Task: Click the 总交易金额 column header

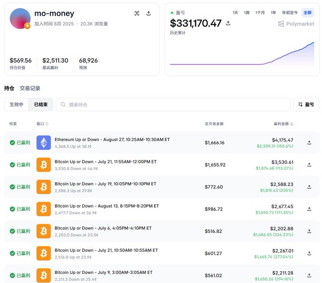Action: pos(214,124)
